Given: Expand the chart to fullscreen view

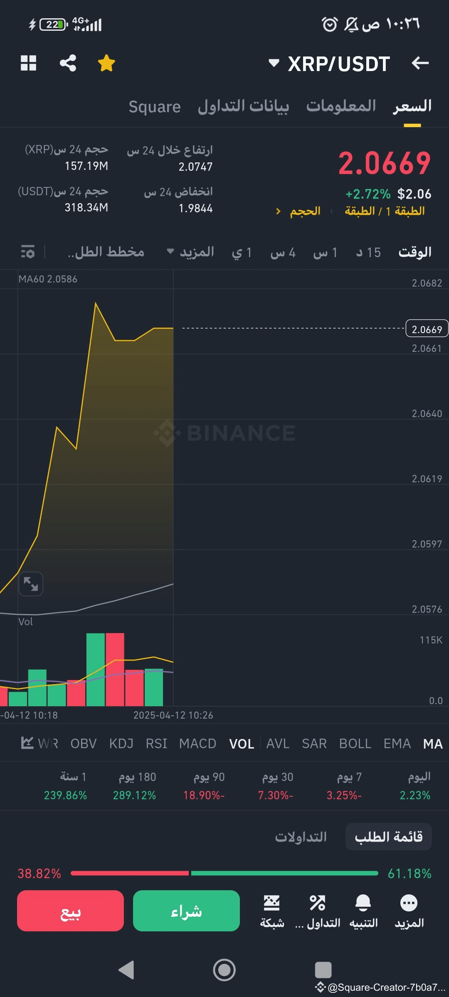Looking at the screenshot, I should tap(31, 584).
